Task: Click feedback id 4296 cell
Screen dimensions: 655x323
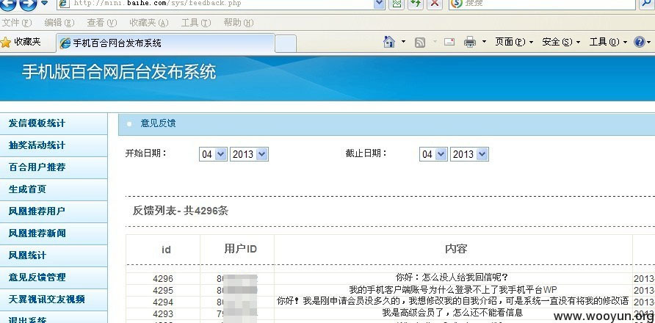Action: (x=163, y=279)
